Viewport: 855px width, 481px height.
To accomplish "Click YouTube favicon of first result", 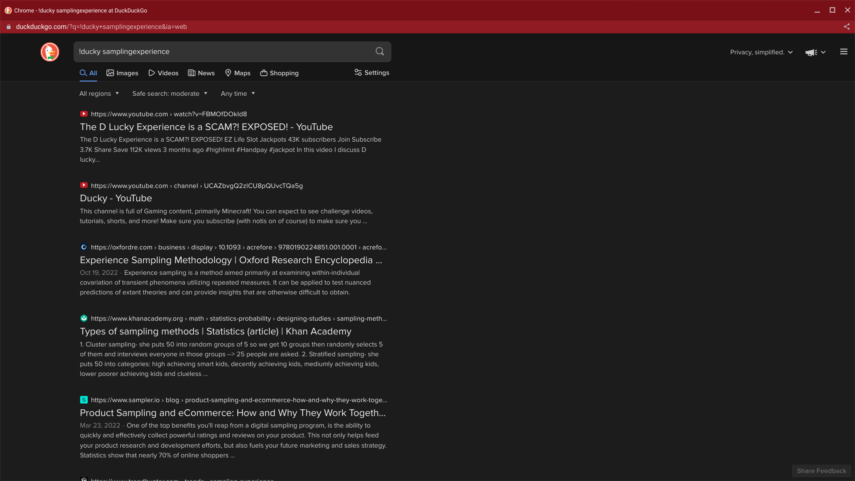I will tap(84, 114).
